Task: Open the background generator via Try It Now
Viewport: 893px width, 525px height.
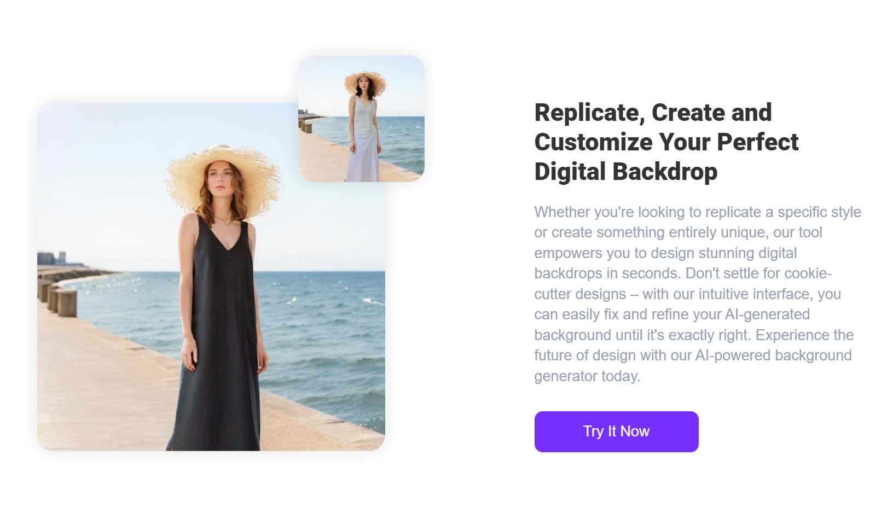Action: [616, 431]
